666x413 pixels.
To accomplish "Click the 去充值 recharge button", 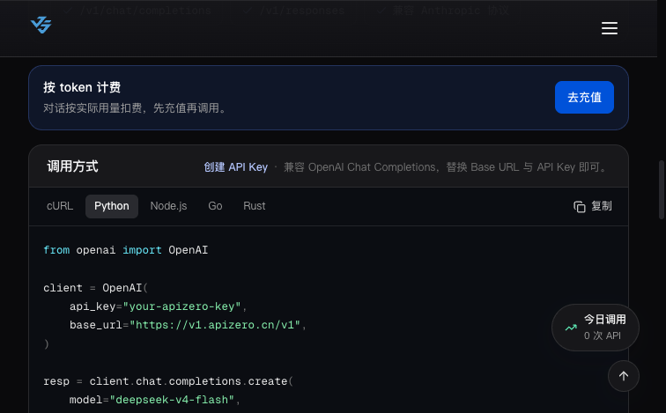I will 584,97.
